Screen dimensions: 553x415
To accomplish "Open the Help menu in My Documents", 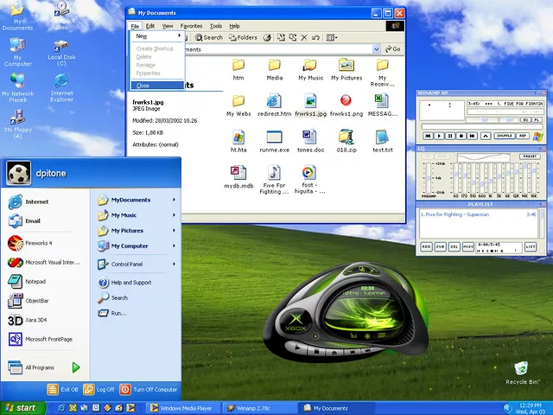I will (x=234, y=26).
